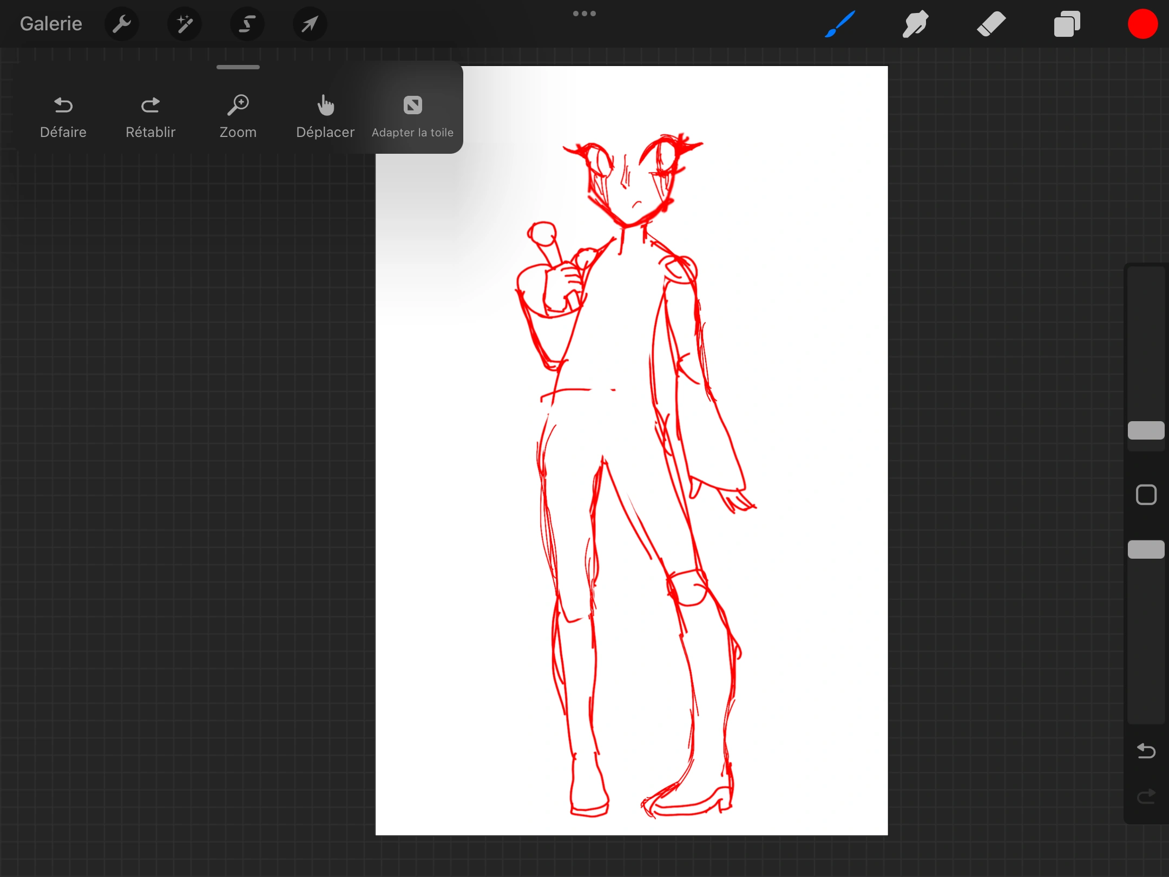The image size is (1169, 877).
Task: Tap the brush size slider handle
Action: pos(1146,430)
